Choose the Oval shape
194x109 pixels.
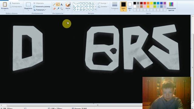81,3
